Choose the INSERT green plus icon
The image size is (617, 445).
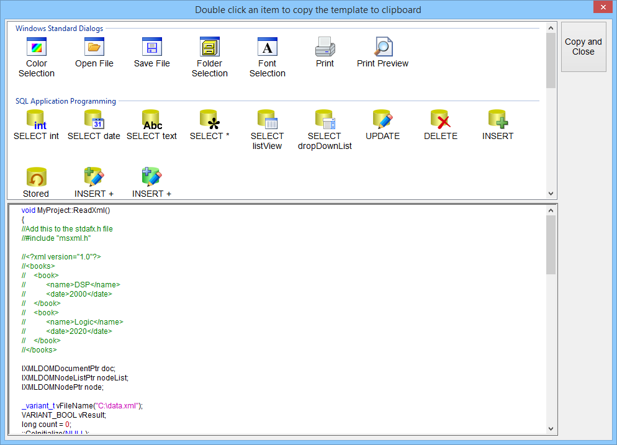[498, 120]
